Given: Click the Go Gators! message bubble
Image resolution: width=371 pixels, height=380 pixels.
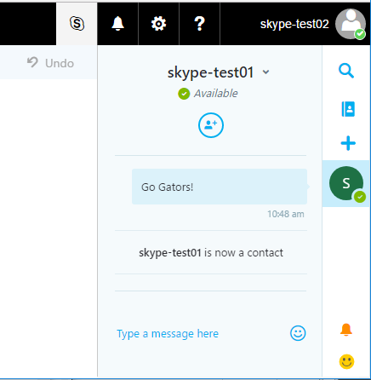Looking at the screenshot, I should (x=220, y=187).
